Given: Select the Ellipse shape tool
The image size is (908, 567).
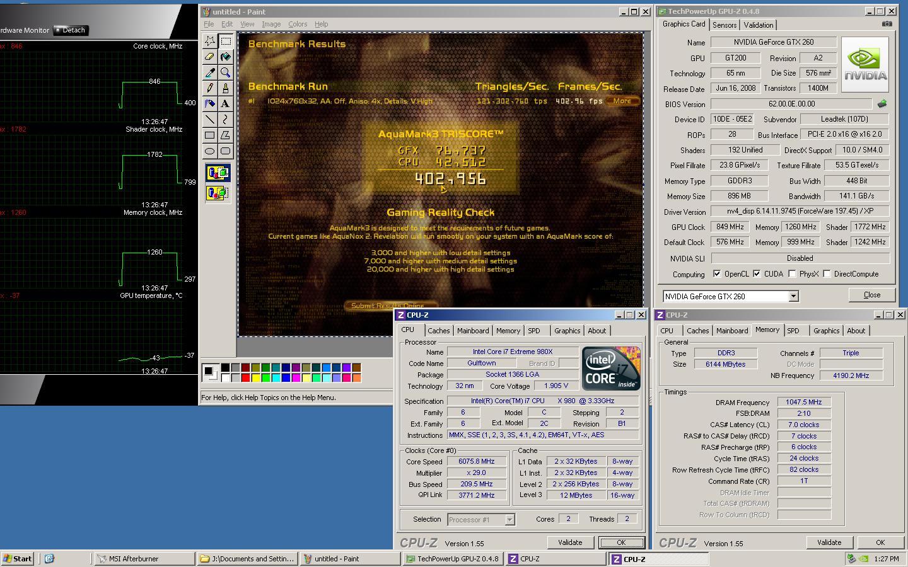Looking at the screenshot, I should coord(210,151).
